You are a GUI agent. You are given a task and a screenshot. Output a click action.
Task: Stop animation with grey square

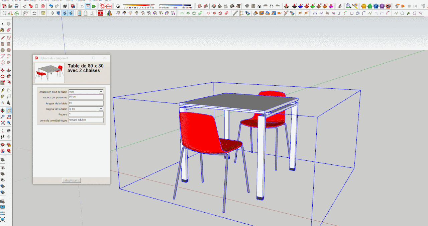point(409,6)
